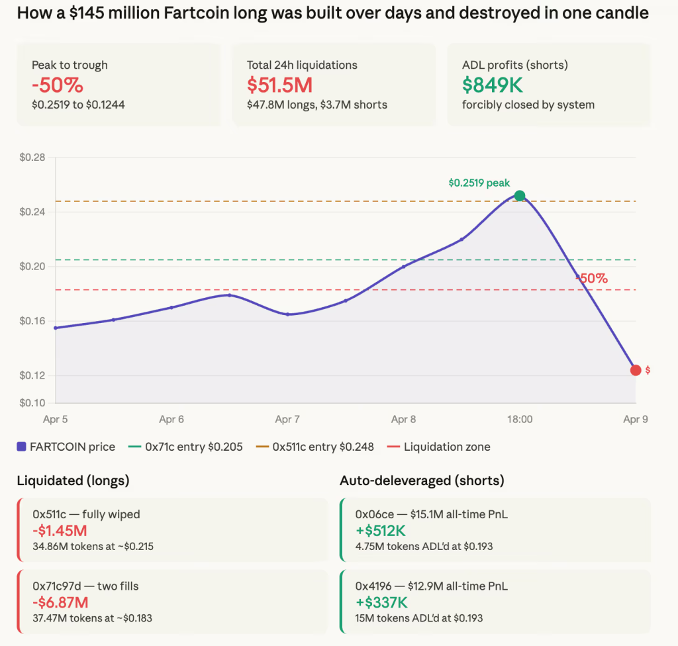678x646 pixels.
Task: Click the Apr 7 x-axis label
Action: [287, 419]
